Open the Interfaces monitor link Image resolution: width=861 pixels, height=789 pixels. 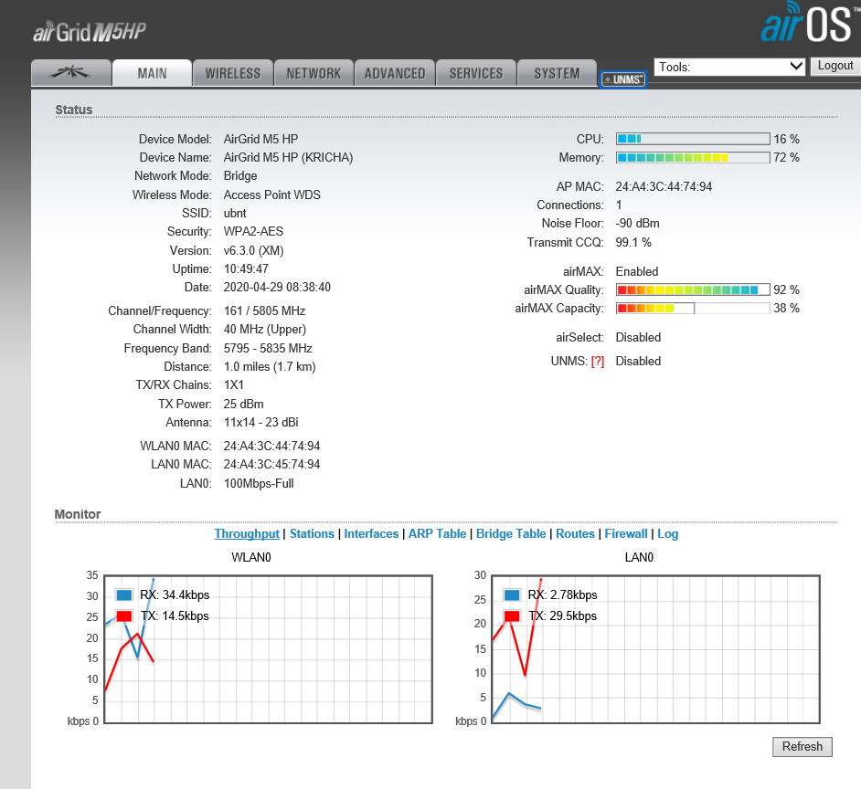coord(371,534)
